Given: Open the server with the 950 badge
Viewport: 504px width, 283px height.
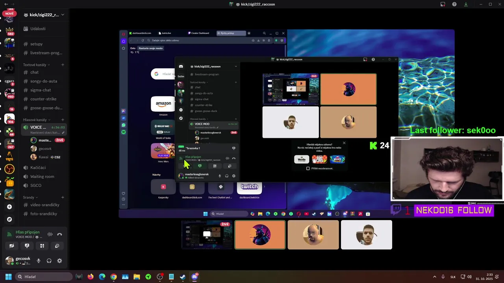Looking at the screenshot, I should coord(9,94).
